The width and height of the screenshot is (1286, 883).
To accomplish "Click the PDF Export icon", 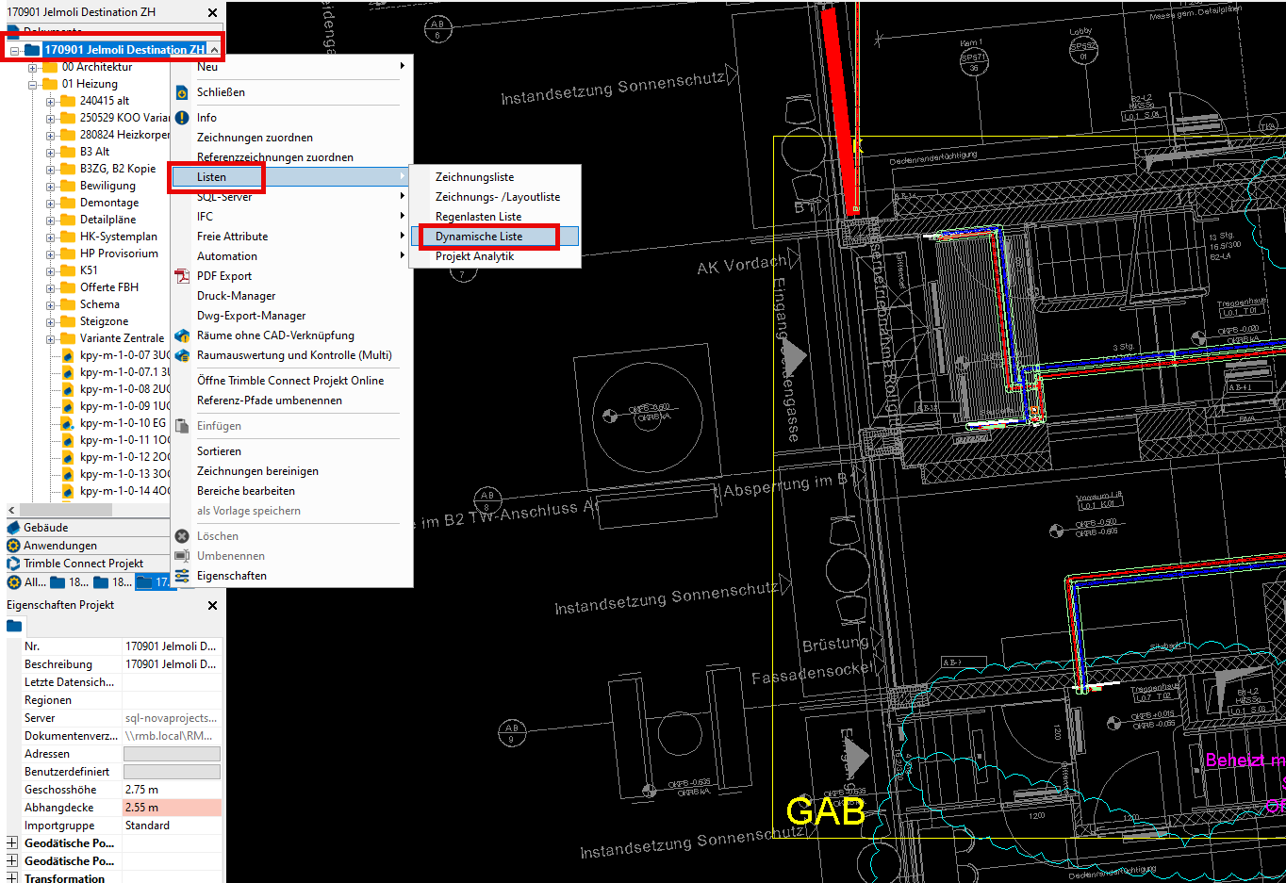I will coord(182,276).
